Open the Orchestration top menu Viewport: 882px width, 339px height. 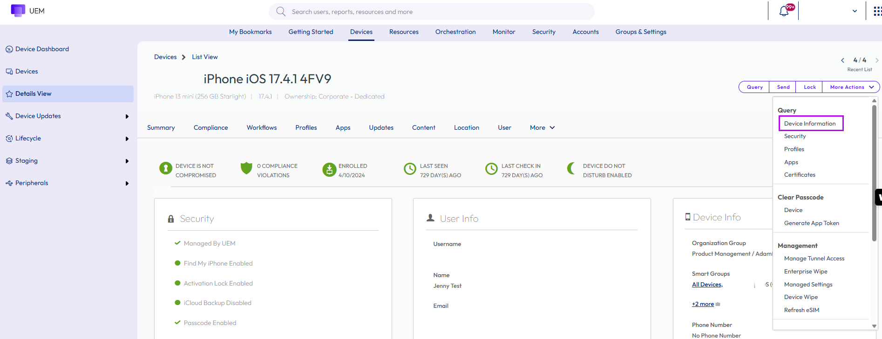455,32
